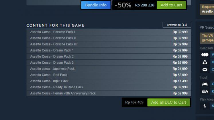
Task: Click the Oculus Rift headset icon
Action: (205, 70)
